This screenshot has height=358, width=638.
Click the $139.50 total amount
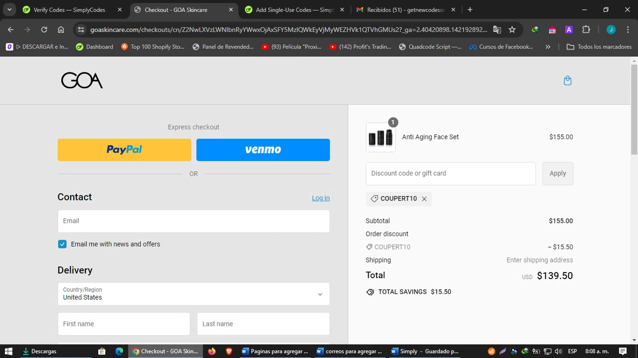click(555, 276)
